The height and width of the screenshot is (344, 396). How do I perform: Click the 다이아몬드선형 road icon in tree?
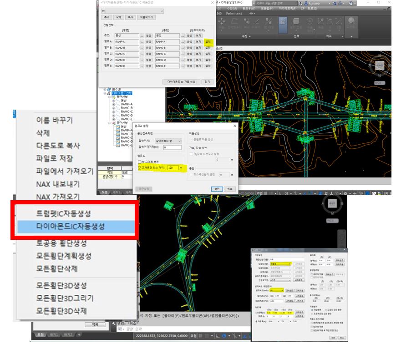(109, 93)
